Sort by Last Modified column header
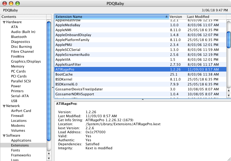This screenshot has height=161, width=231. (206, 17)
